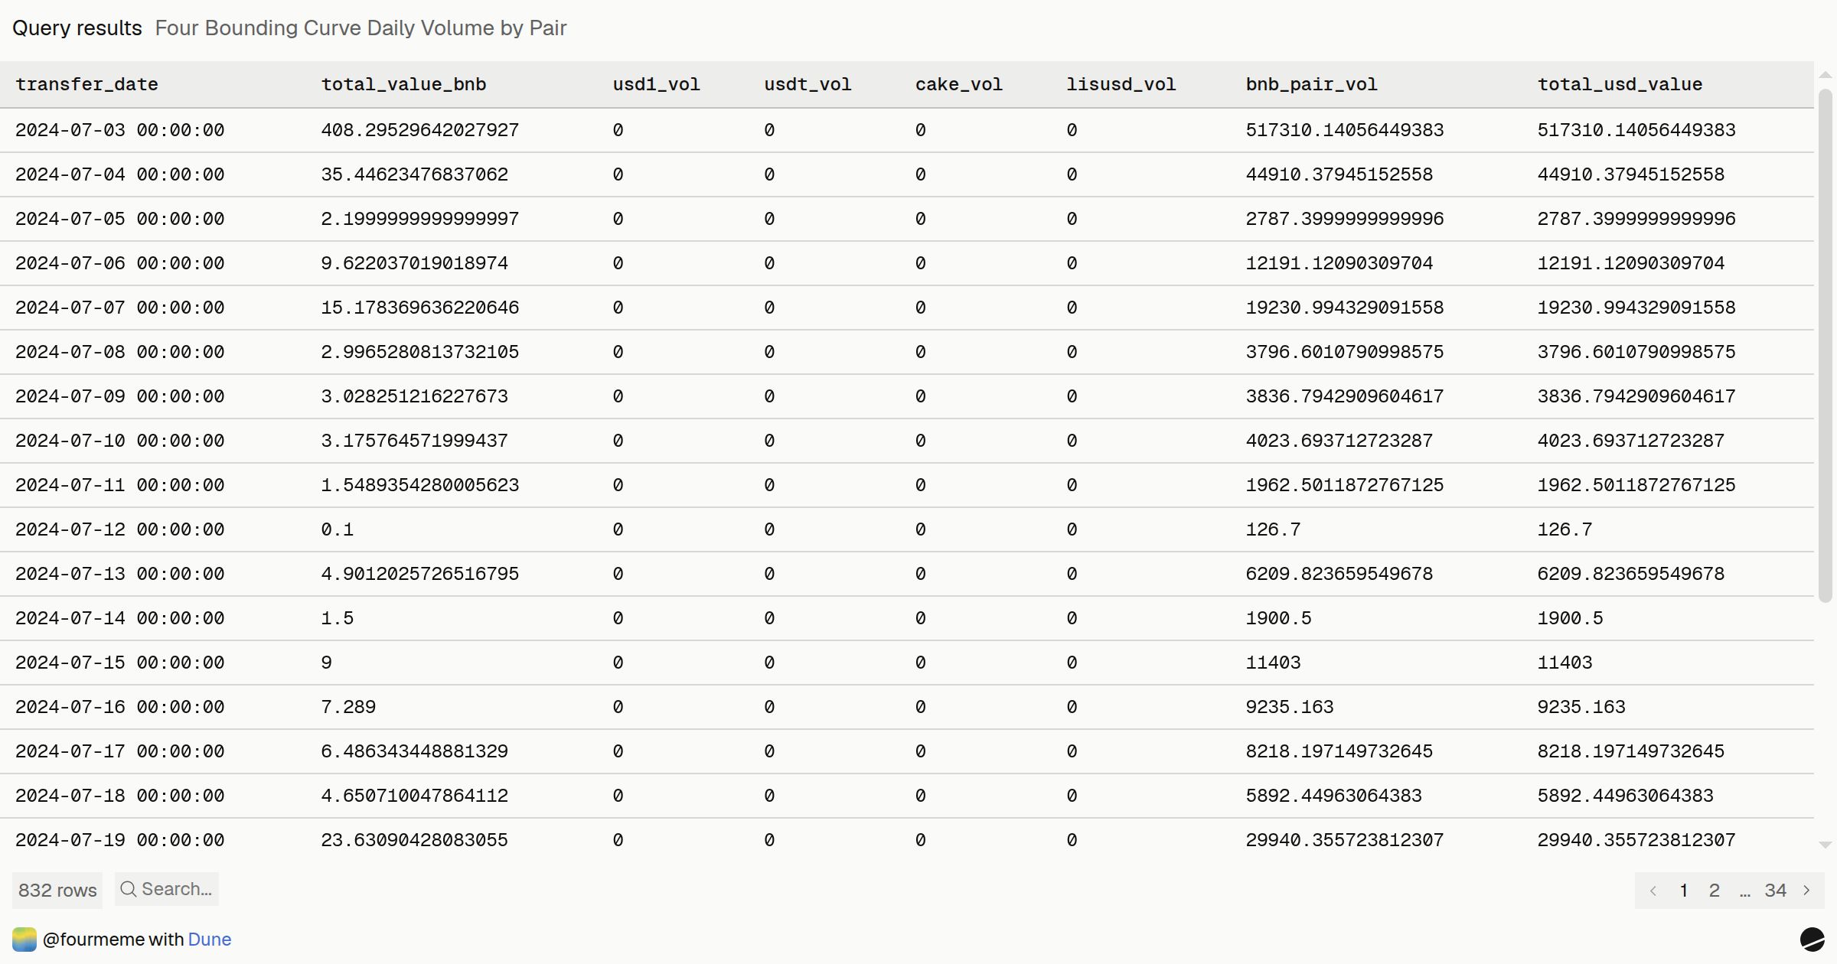The image size is (1837, 964).
Task: Open the @fourmeme profile link
Action: (x=93, y=940)
